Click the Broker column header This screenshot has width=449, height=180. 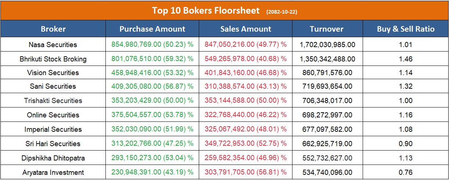pyautogui.click(x=53, y=29)
